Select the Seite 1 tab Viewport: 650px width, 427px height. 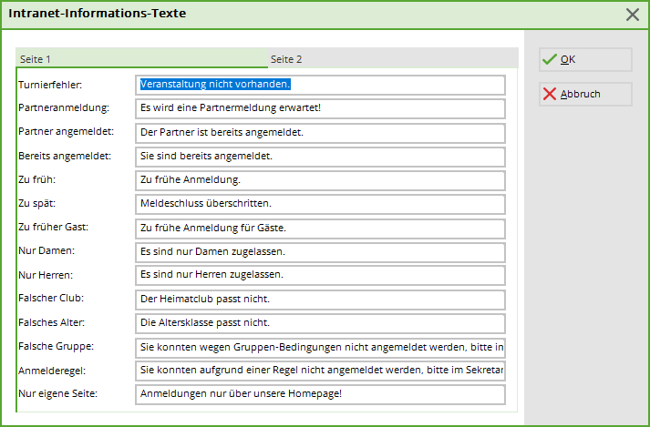[x=36, y=58]
